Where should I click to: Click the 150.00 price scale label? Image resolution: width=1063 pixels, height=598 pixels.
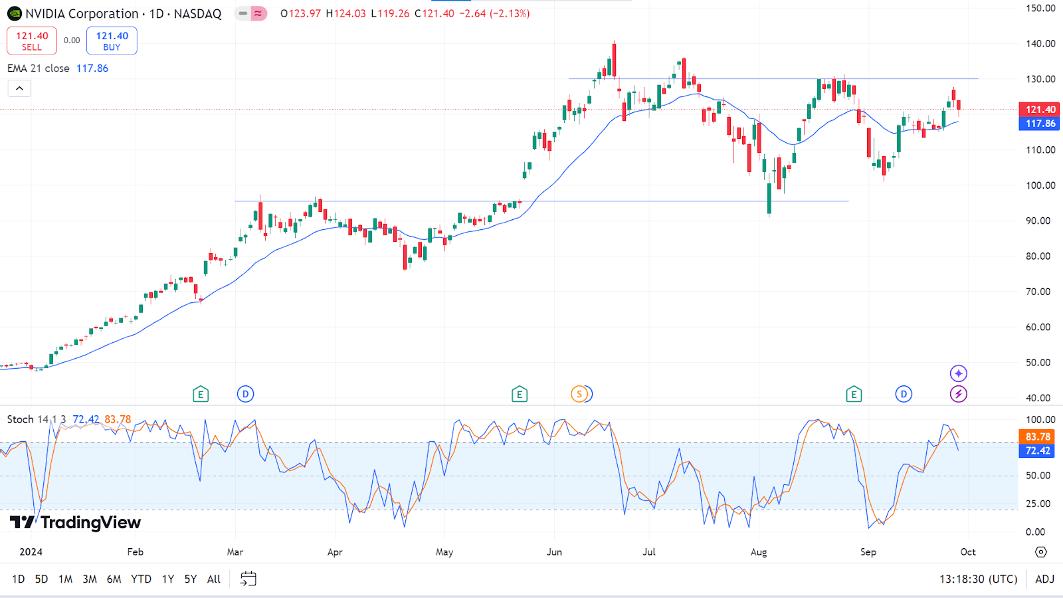pyautogui.click(x=1040, y=9)
